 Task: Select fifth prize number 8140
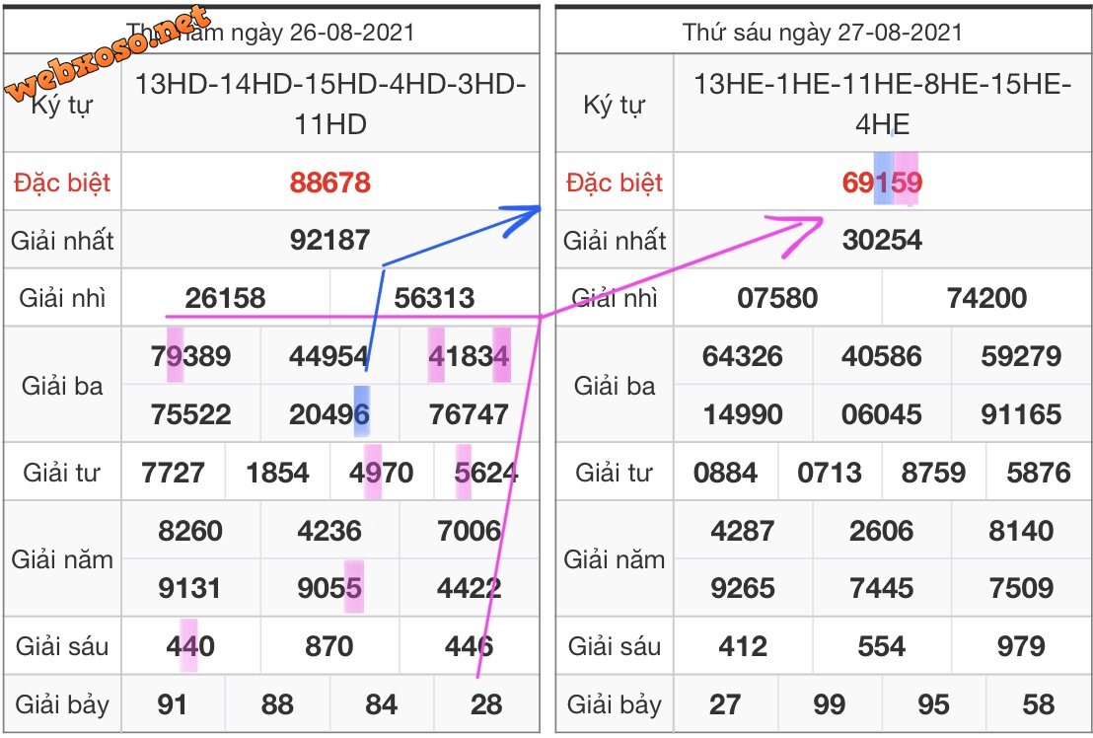click(x=1021, y=531)
